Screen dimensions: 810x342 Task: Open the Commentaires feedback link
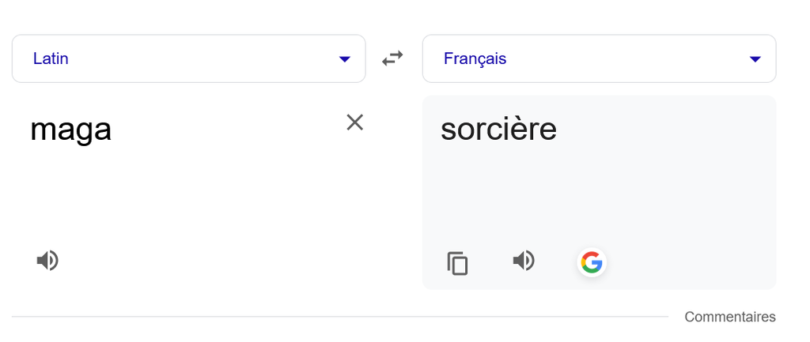pos(730,317)
